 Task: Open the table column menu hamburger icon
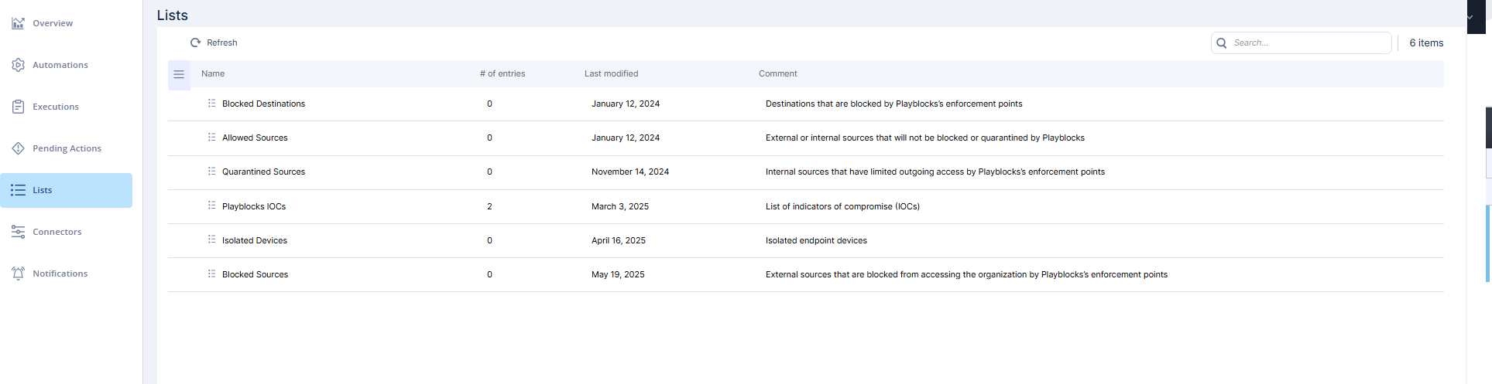(x=179, y=74)
